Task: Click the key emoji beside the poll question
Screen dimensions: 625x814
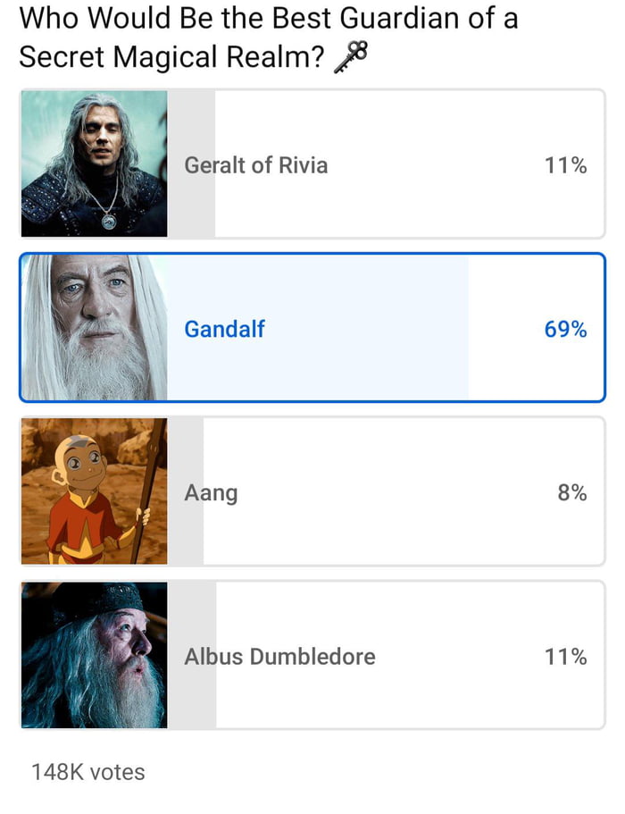Action: pos(350,58)
